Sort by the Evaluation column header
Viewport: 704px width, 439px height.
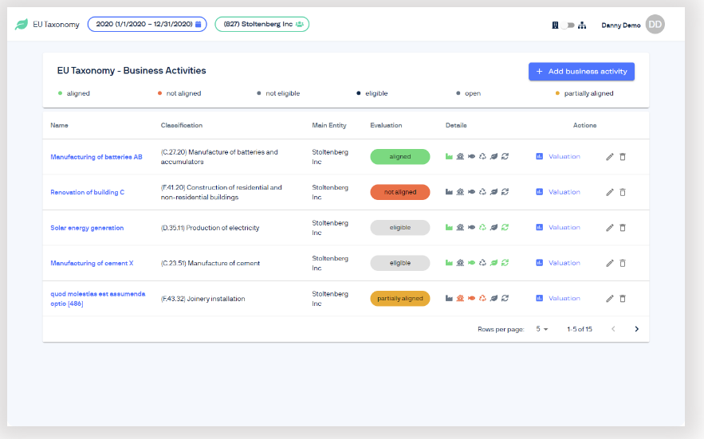click(386, 125)
